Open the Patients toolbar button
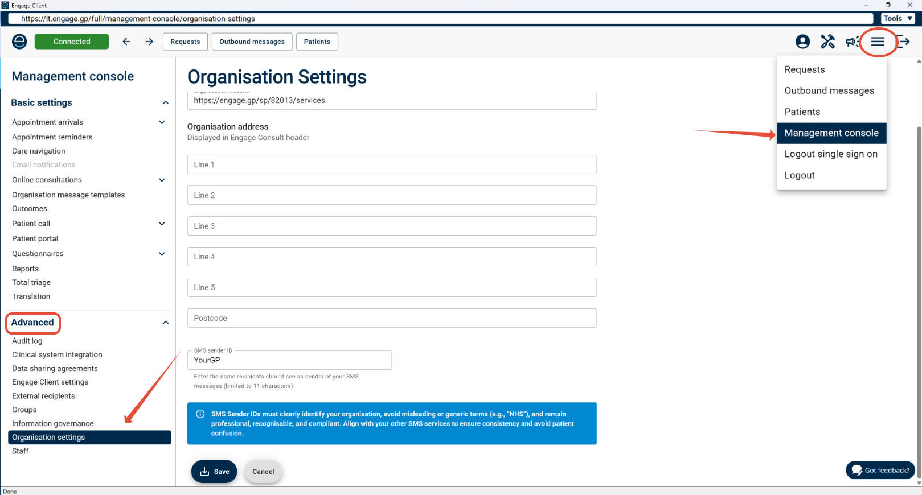922x495 pixels. point(317,42)
